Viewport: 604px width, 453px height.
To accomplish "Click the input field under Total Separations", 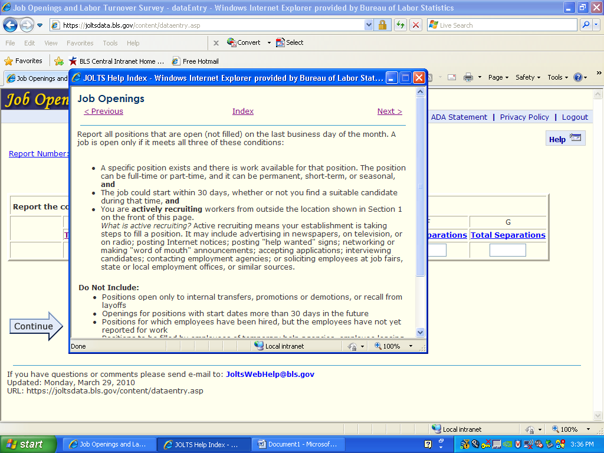I will [x=507, y=250].
